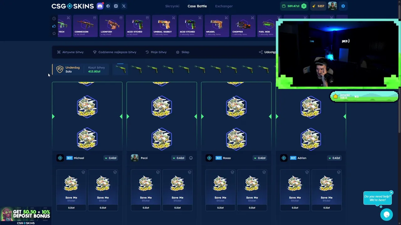401x225 pixels.
Task: Open the user profile avatar
Action: tap(332, 6)
